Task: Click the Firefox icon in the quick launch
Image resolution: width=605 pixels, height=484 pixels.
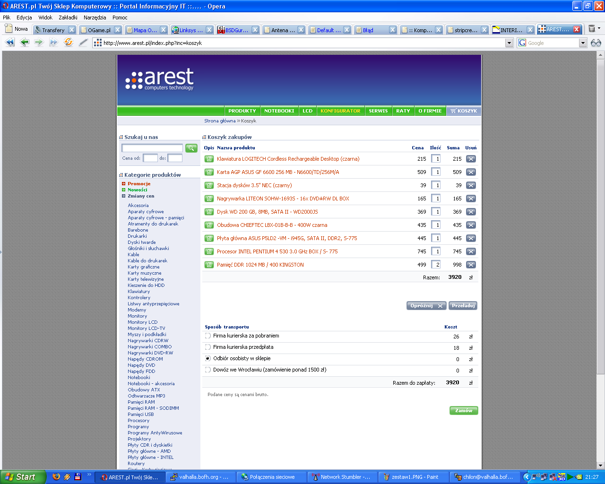Action: pyautogui.click(x=56, y=477)
